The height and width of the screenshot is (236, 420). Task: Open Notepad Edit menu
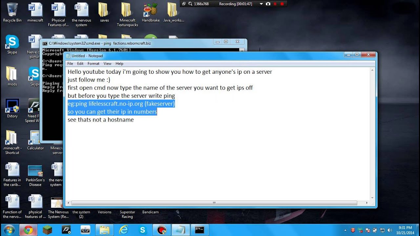point(80,64)
